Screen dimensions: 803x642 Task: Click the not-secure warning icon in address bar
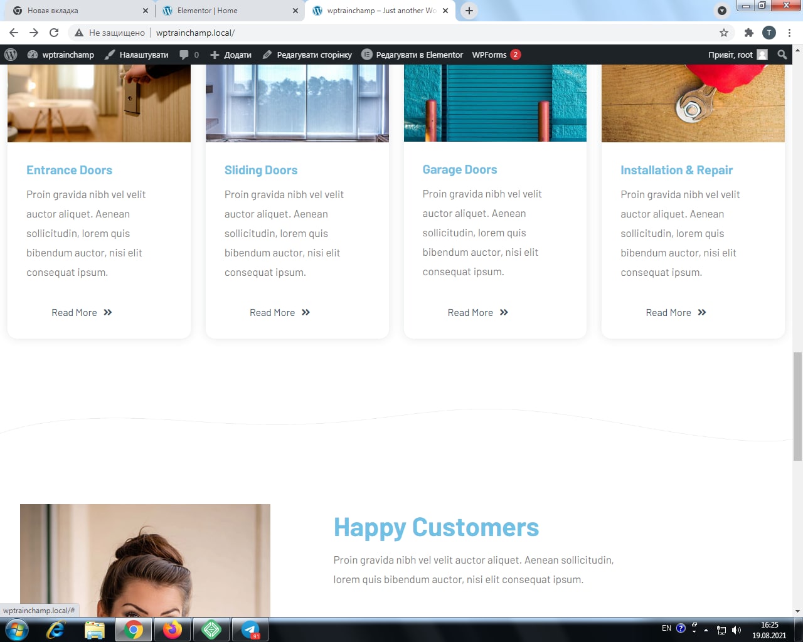[x=79, y=33]
